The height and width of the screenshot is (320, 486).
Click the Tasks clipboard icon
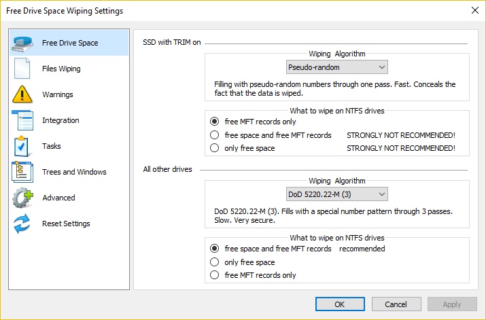(21, 146)
